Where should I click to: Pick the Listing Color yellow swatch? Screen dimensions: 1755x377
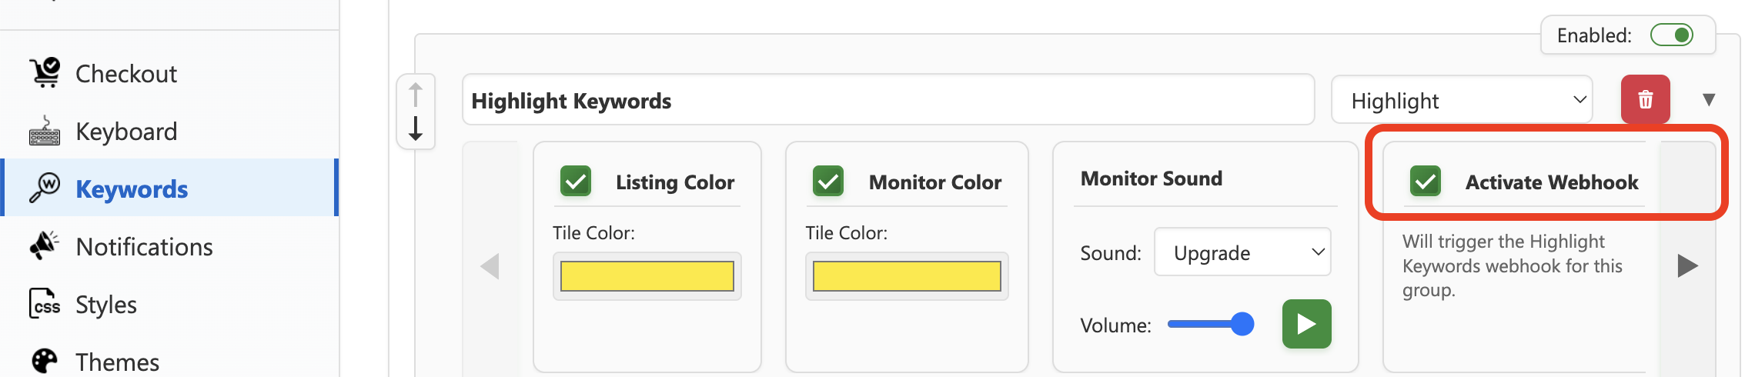click(647, 276)
